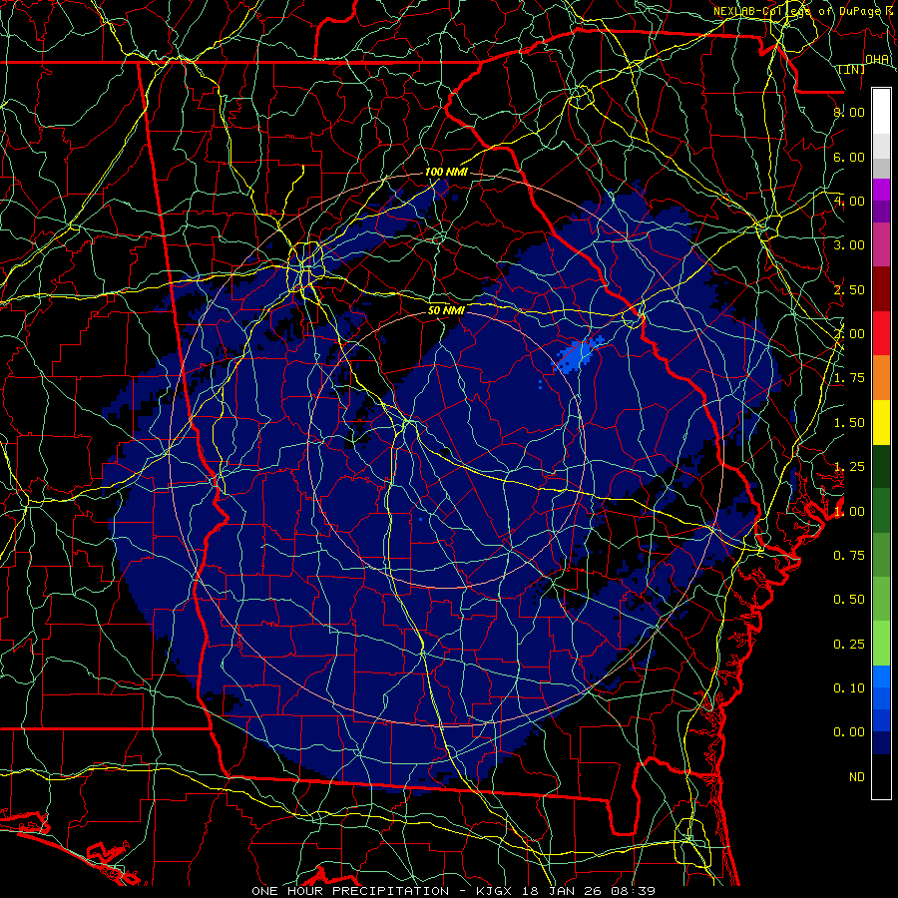This screenshot has width=898, height=898.
Task: Select the navy swatch just above ND
Action: [x=881, y=743]
